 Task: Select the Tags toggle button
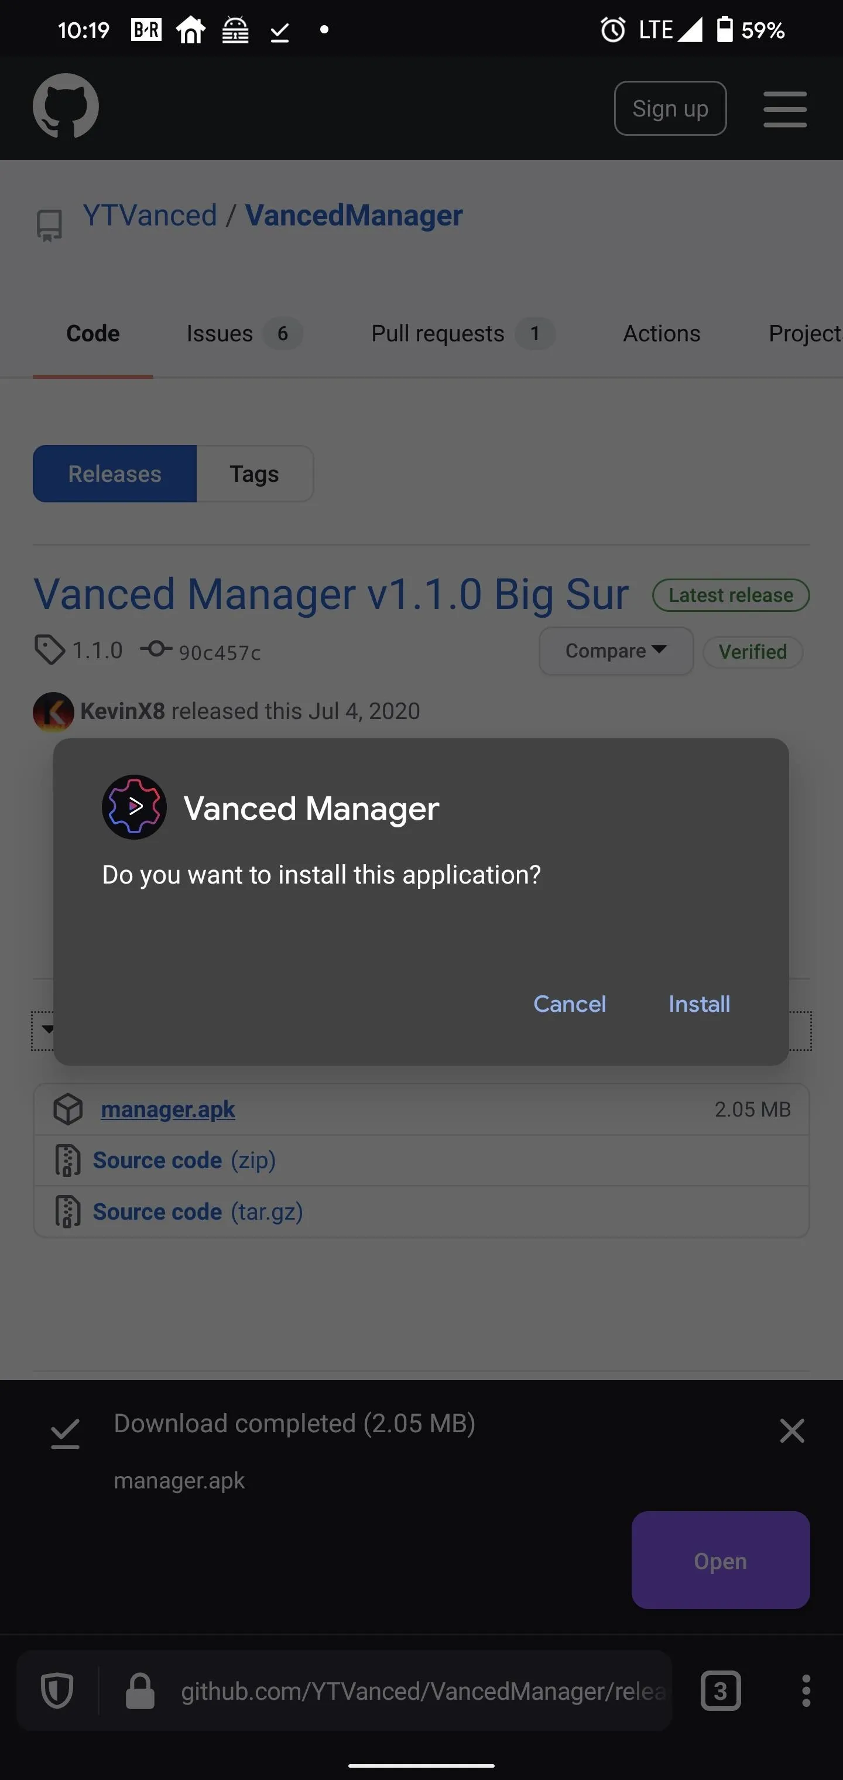point(254,474)
